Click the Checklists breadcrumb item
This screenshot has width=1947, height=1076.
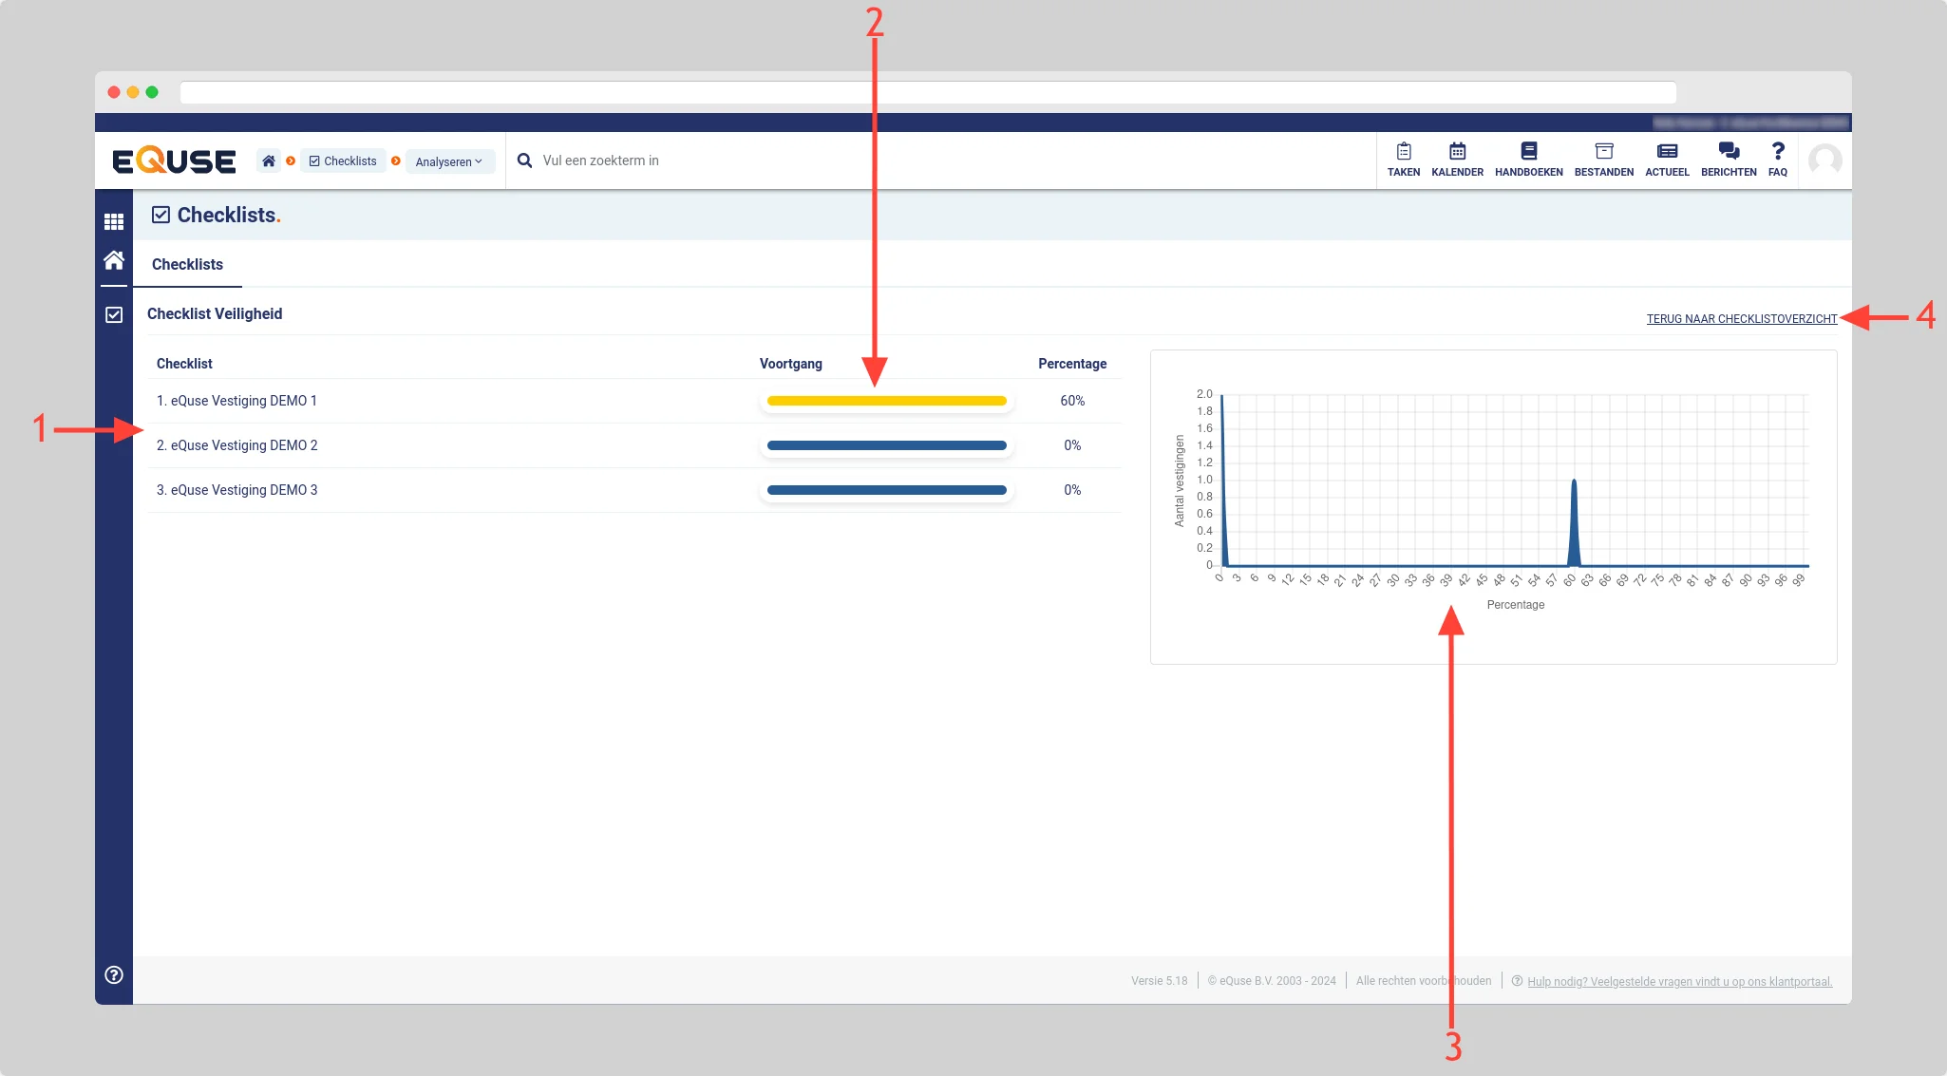point(343,161)
